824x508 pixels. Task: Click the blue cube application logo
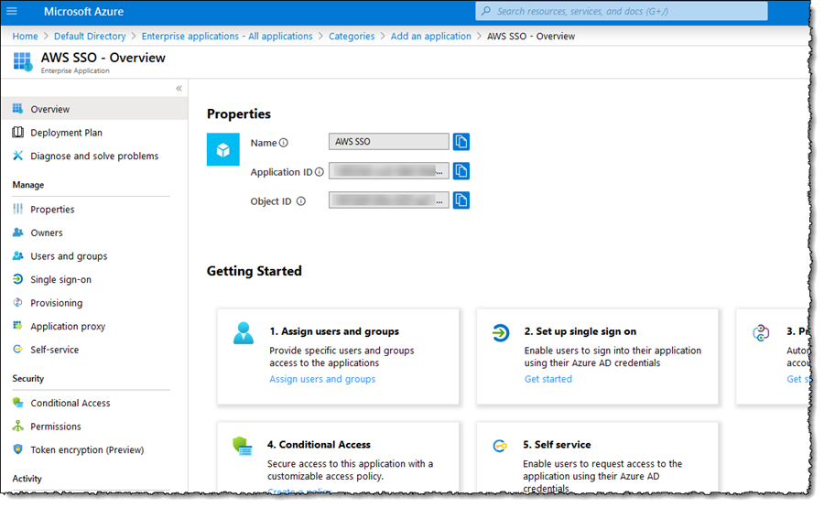[x=222, y=150]
